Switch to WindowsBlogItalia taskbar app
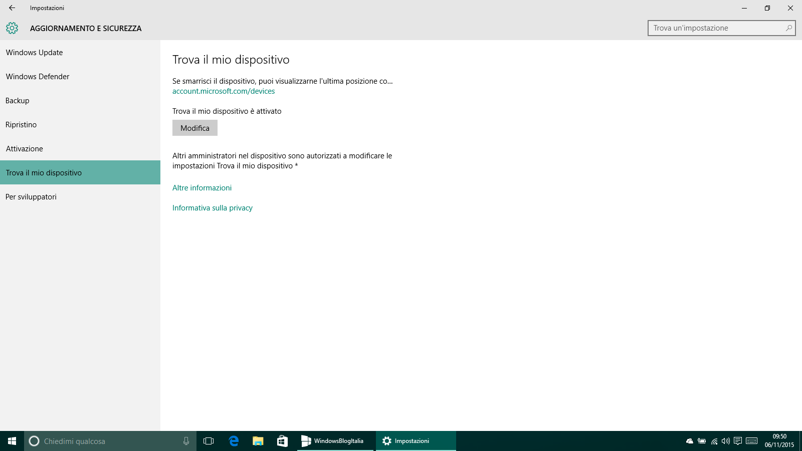The image size is (802, 451). (335, 441)
